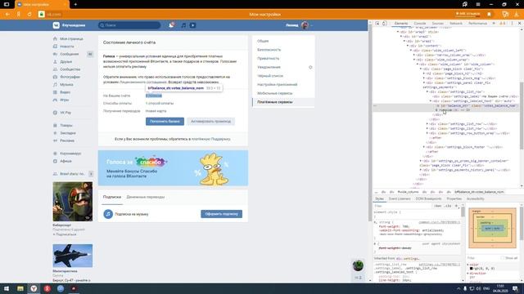Open DevTools three-dot customize menu
524x294 pixels.
click(512, 24)
